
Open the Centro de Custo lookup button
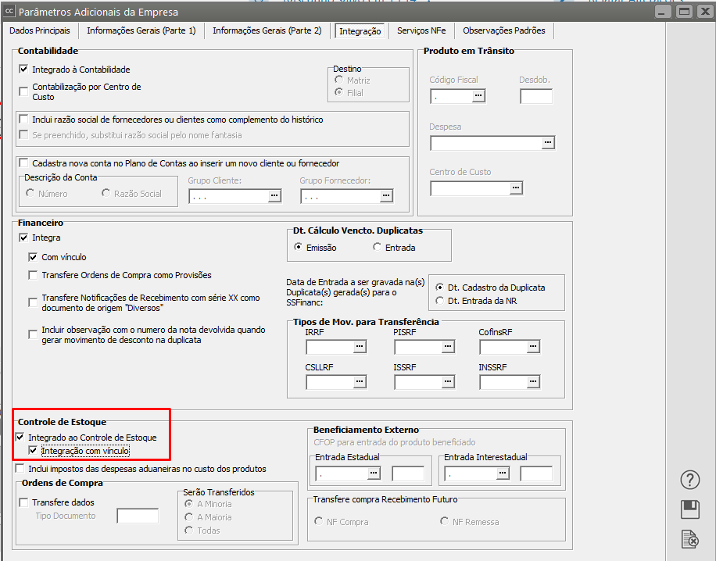click(x=516, y=188)
